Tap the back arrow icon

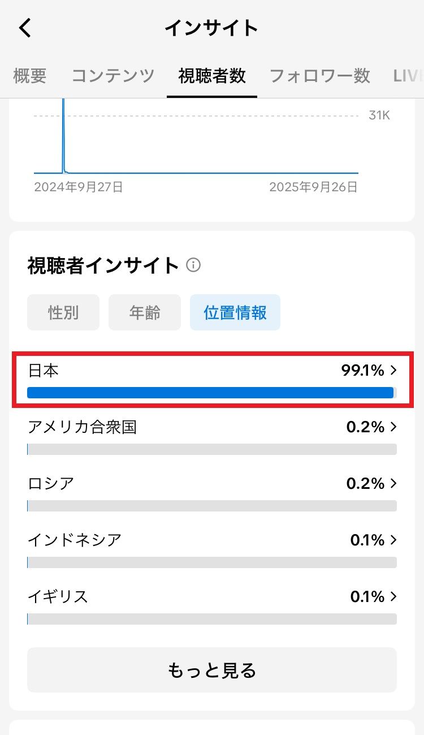[25, 28]
